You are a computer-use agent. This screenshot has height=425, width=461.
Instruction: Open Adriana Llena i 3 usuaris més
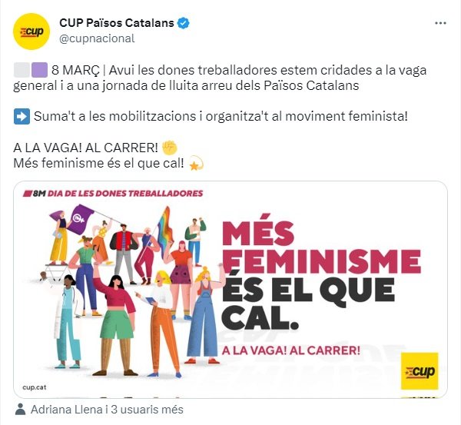tap(107, 410)
